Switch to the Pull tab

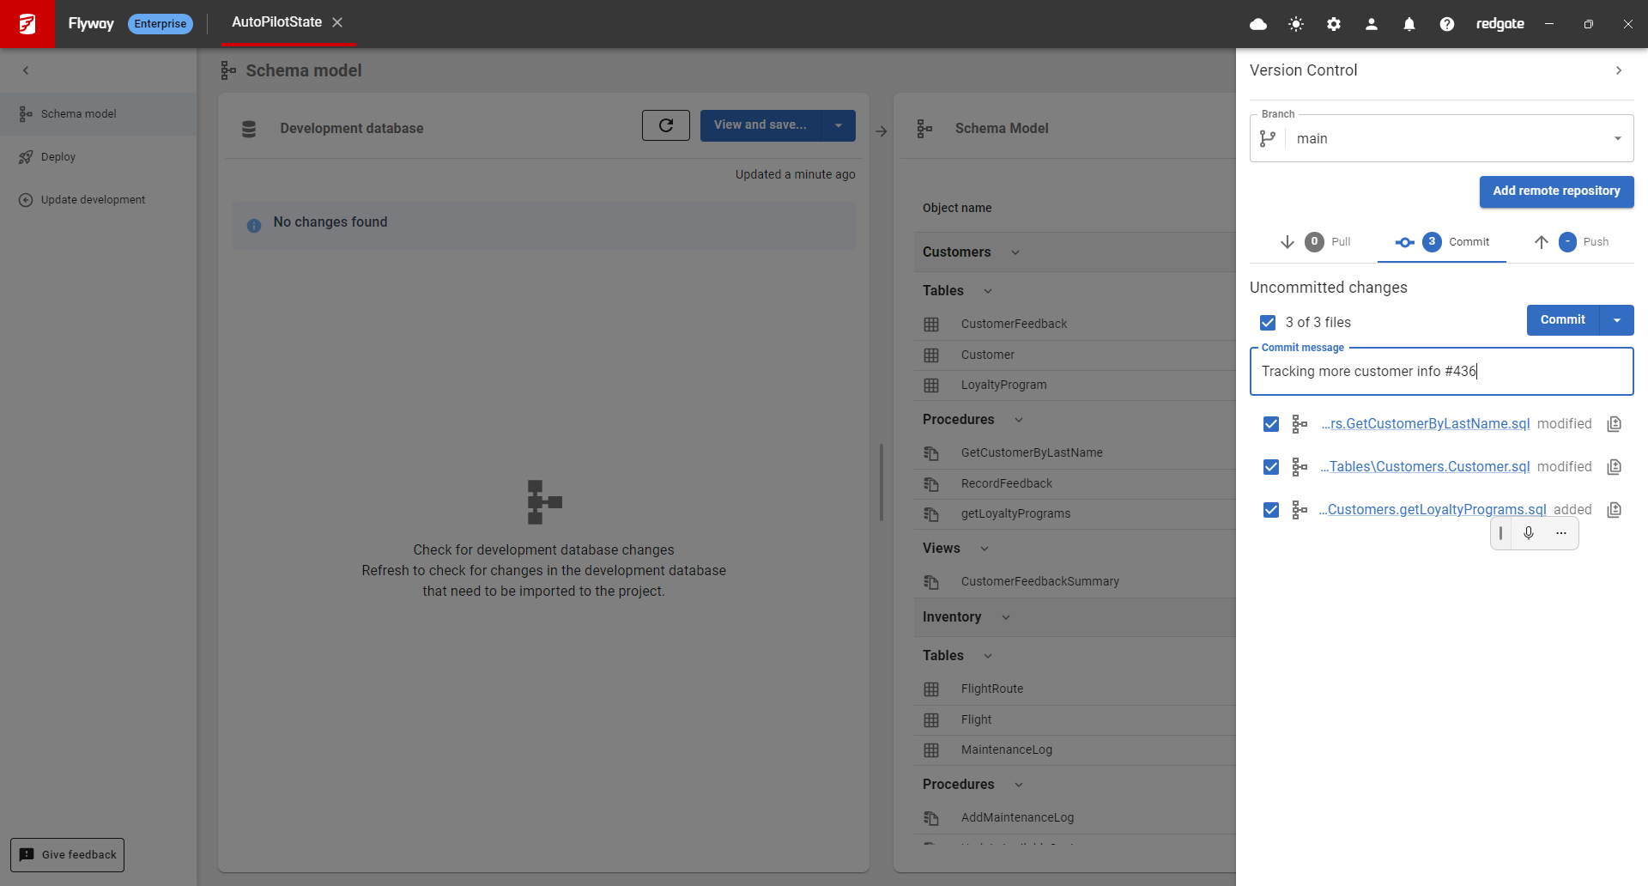[1316, 242]
